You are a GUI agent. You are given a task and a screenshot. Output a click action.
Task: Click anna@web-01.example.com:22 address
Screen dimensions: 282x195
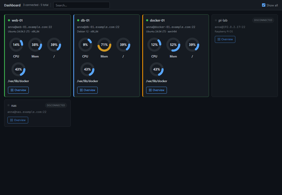pos(30,27)
